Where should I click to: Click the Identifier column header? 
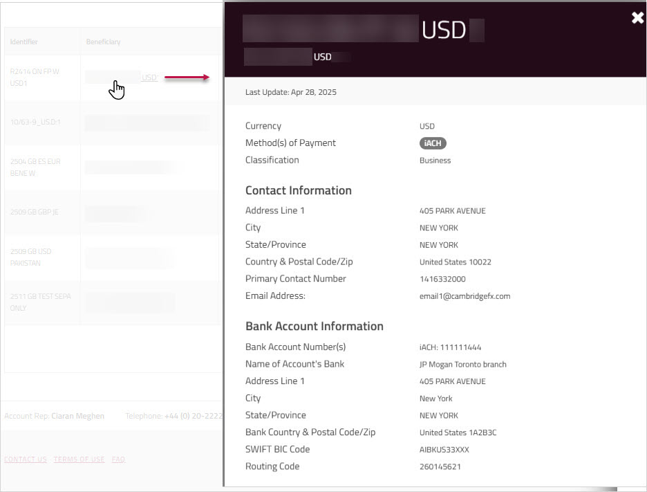(24, 42)
